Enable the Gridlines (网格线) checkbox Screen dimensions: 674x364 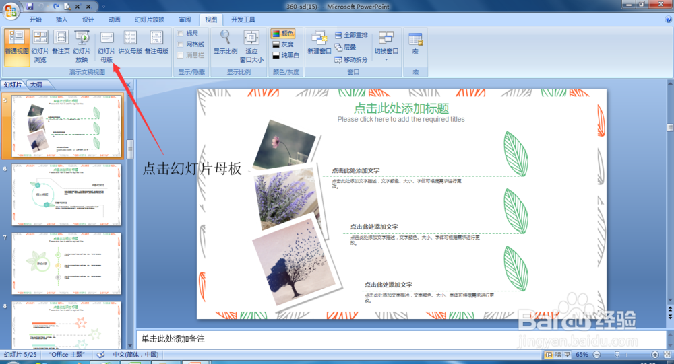[x=181, y=44]
